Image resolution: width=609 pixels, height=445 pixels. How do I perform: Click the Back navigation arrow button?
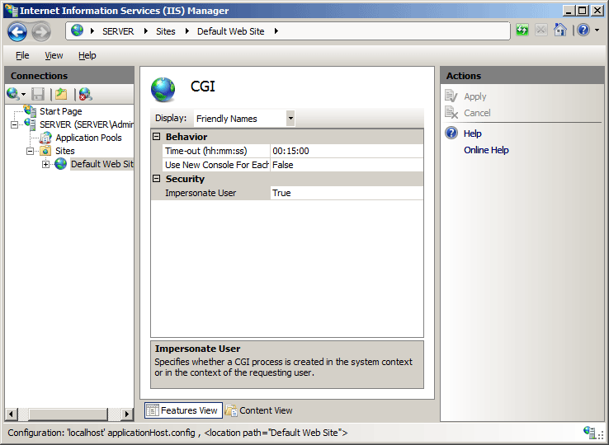tap(18, 31)
